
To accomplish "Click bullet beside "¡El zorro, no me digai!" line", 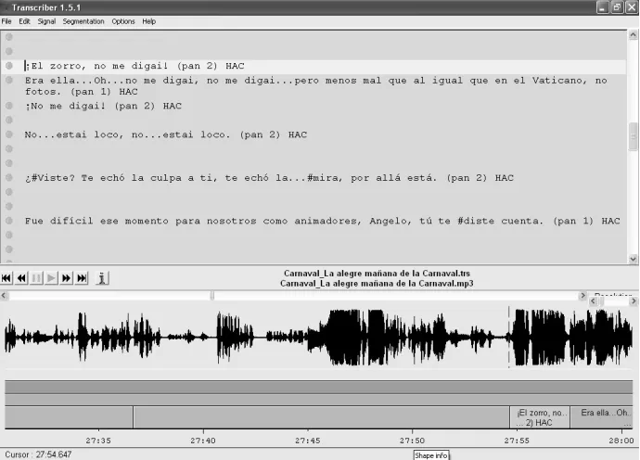I will (9, 66).
